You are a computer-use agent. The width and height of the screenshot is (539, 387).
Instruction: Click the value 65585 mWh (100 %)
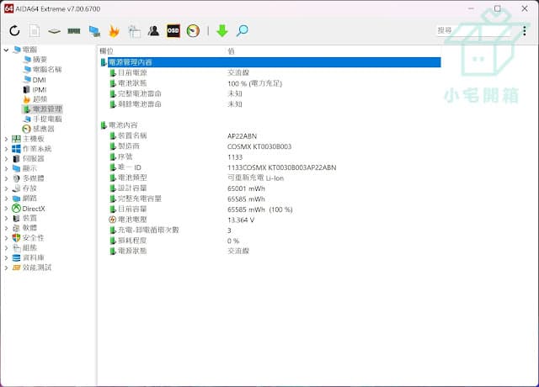260,209
